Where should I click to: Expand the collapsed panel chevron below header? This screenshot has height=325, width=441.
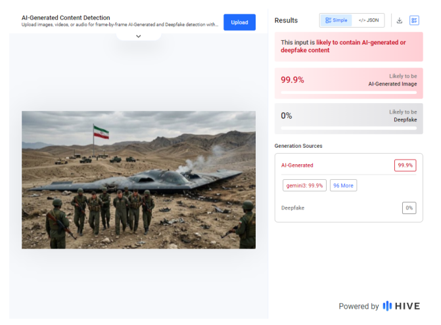tap(138, 36)
